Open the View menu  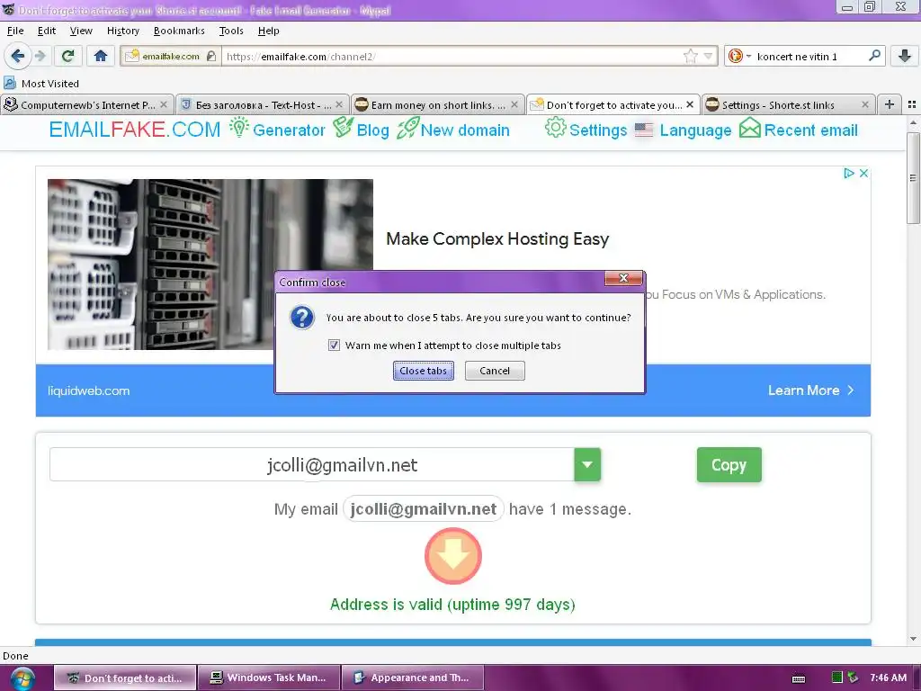click(81, 31)
